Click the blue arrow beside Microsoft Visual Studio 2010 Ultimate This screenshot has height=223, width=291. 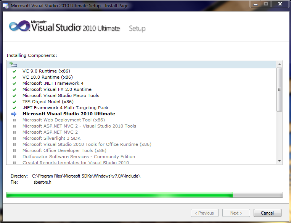14,114
